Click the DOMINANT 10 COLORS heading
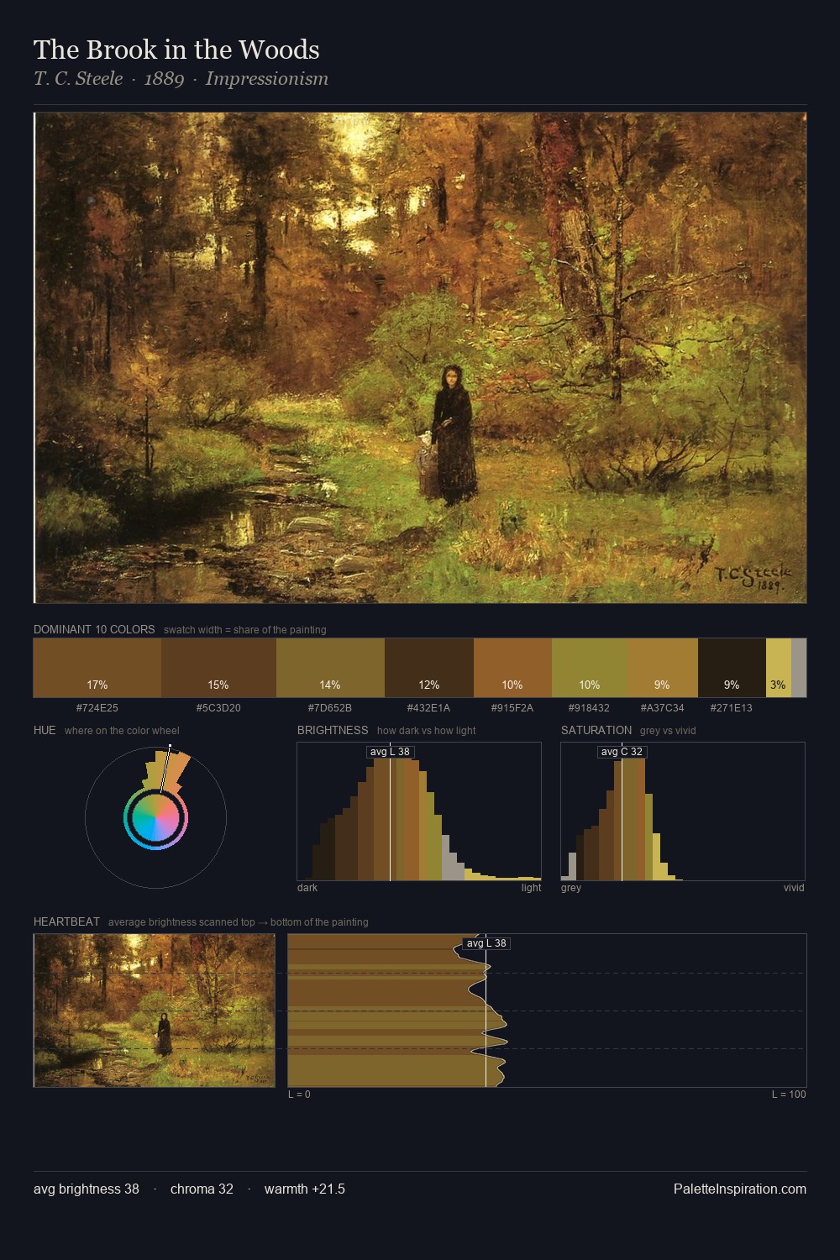This screenshot has width=840, height=1260. coord(94,629)
